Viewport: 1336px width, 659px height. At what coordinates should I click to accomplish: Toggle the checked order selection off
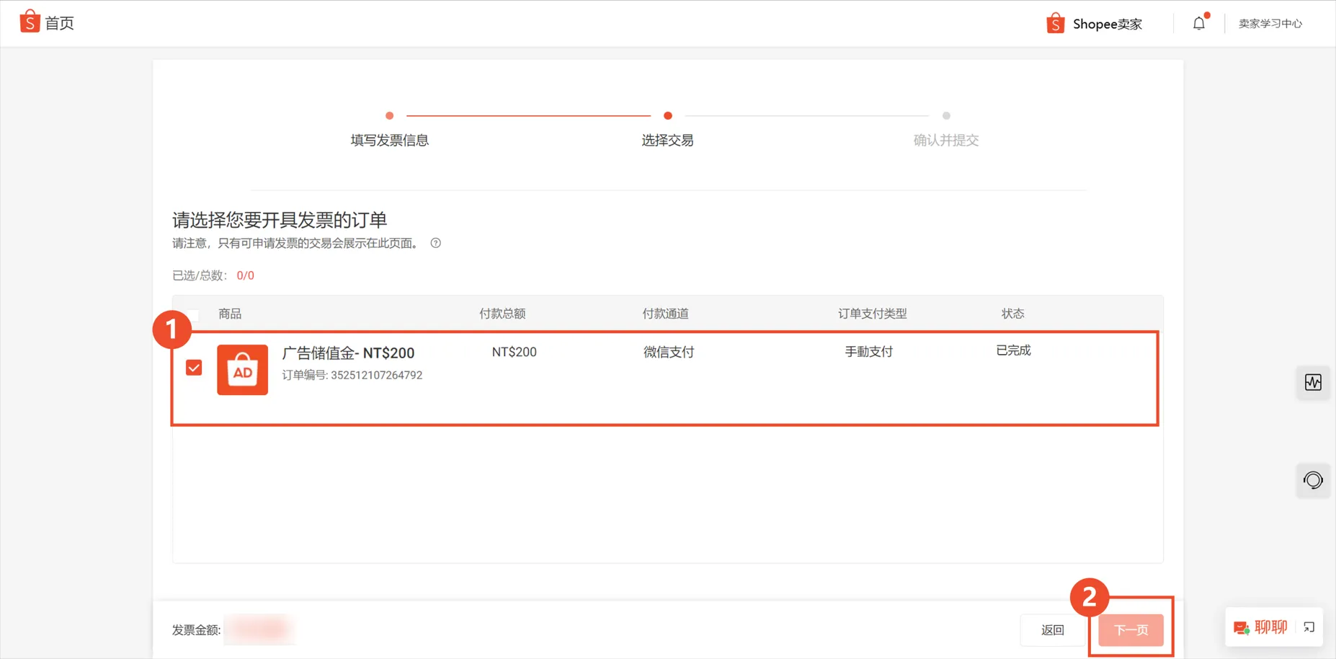[193, 368]
